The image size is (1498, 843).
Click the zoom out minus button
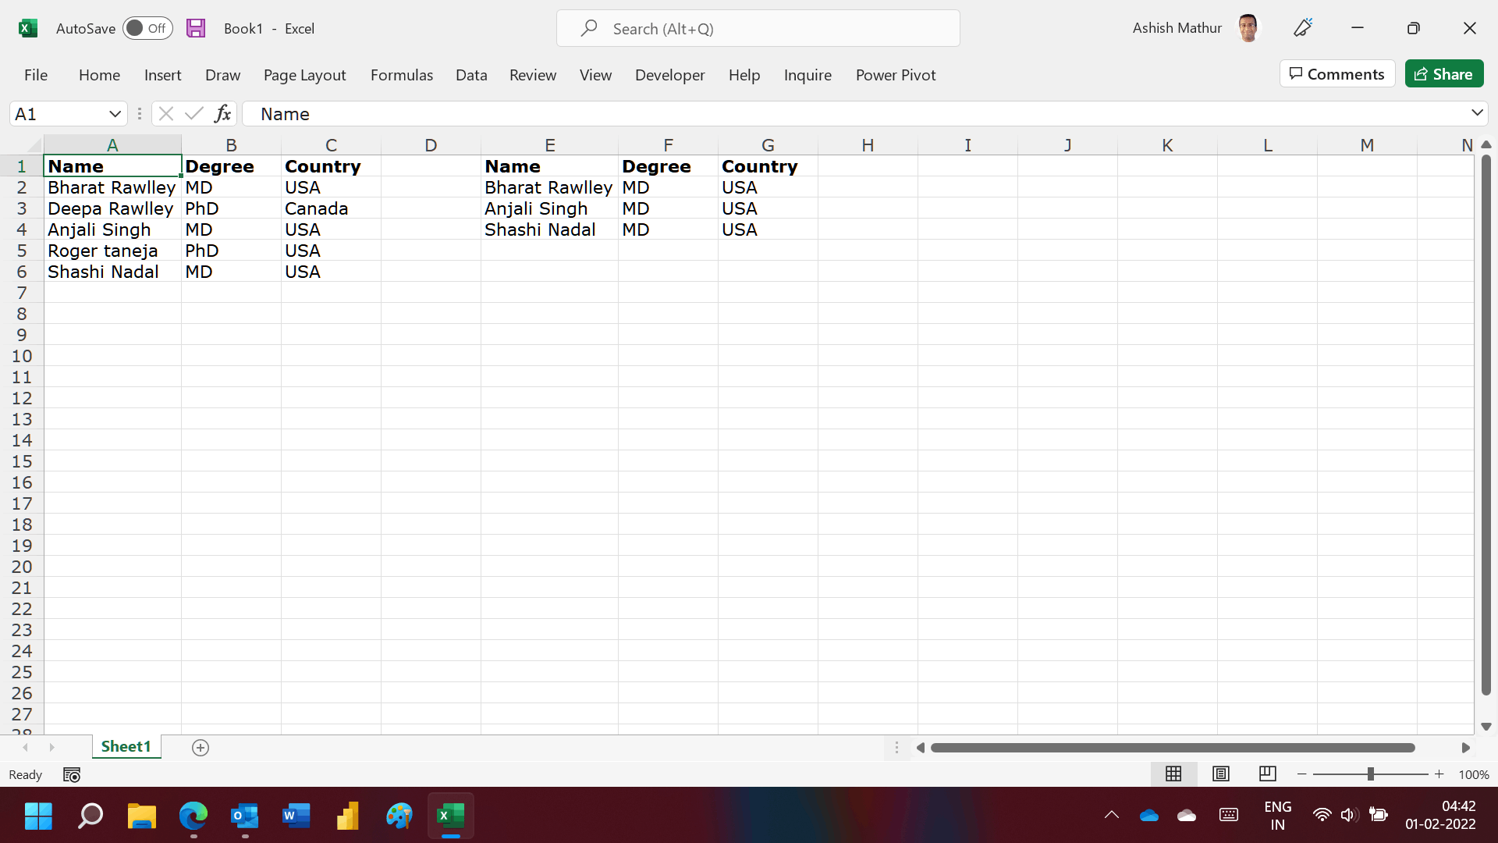(1302, 774)
